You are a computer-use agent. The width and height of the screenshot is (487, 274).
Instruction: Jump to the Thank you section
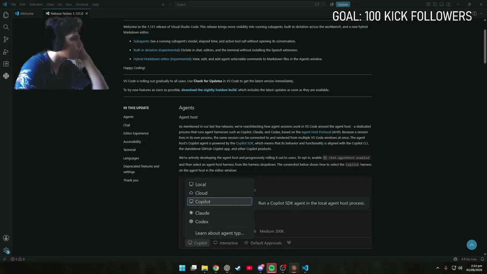(131, 180)
